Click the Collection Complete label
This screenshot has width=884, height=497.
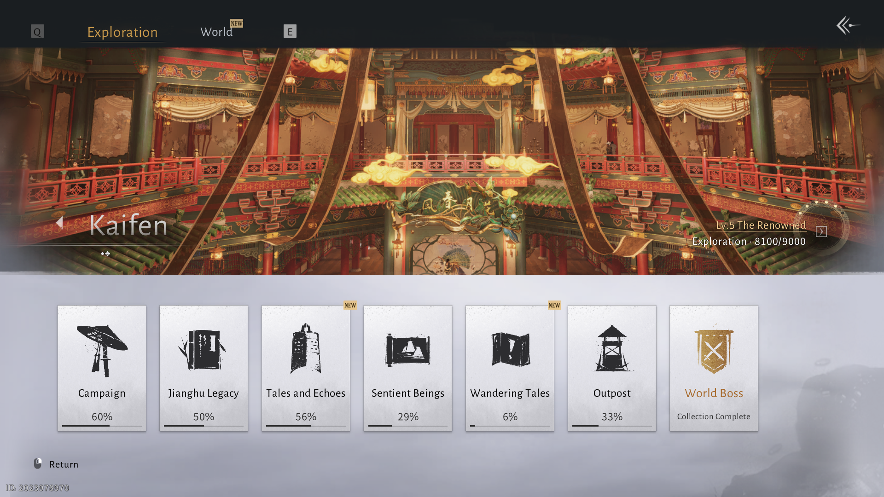tap(714, 416)
